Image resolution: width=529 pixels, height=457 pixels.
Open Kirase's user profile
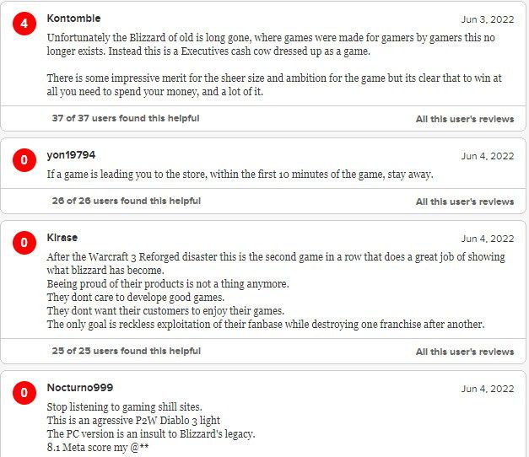pos(62,238)
